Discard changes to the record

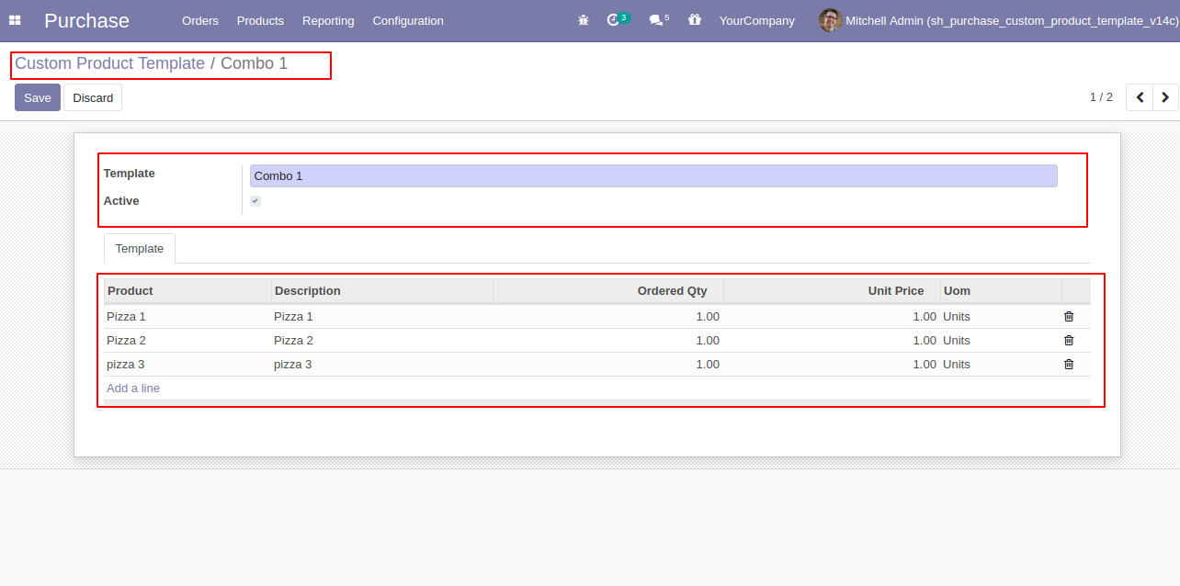93,97
